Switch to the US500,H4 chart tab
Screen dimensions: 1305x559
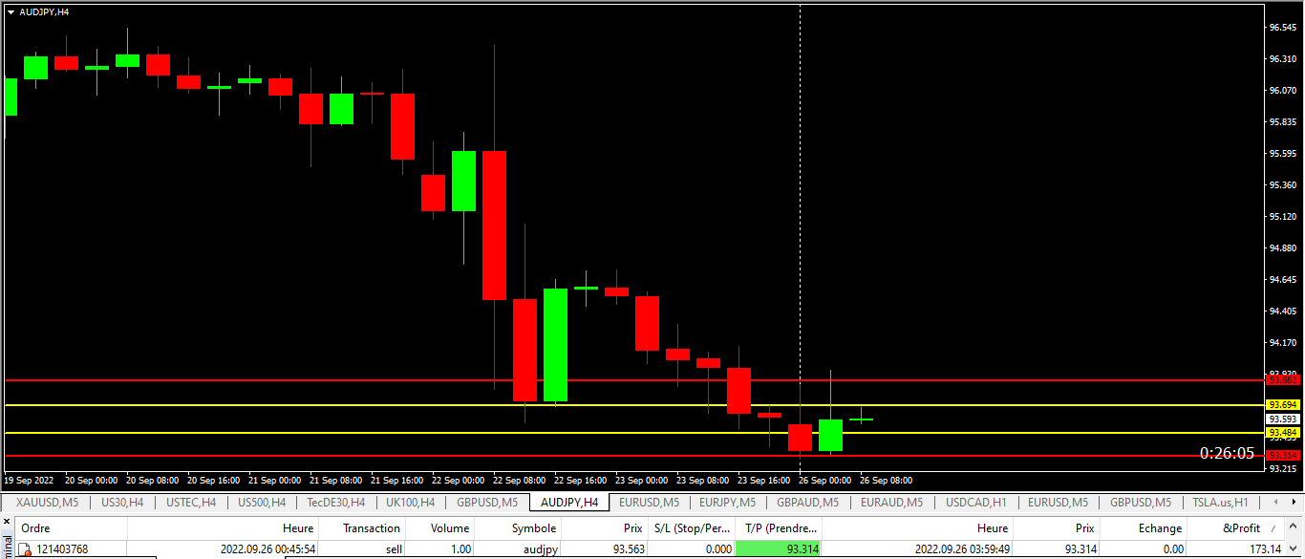click(261, 502)
